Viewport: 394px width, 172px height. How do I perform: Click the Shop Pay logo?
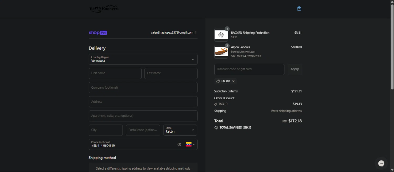tap(98, 33)
